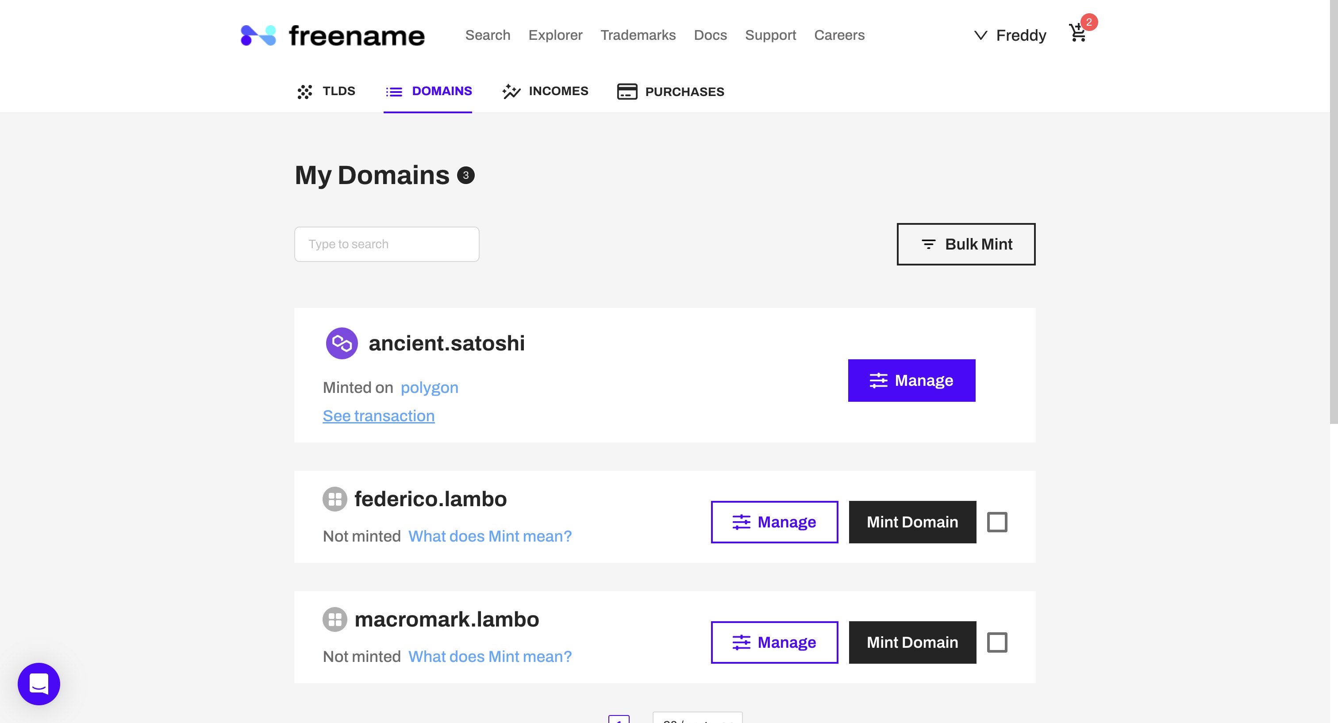Viewport: 1338px width, 723px height.
Task: Open the Trademarks navigation item
Action: pyautogui.click(x=638, y=35)
